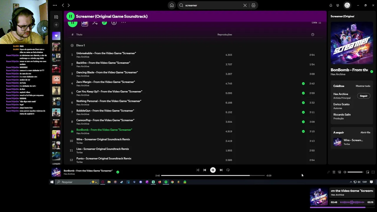The image size is (377, 212).
Task: Toggle album saved checkmark in action row
Action: [104, 23]
